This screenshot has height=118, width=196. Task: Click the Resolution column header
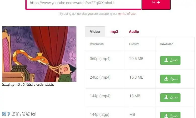coord(97,44)
